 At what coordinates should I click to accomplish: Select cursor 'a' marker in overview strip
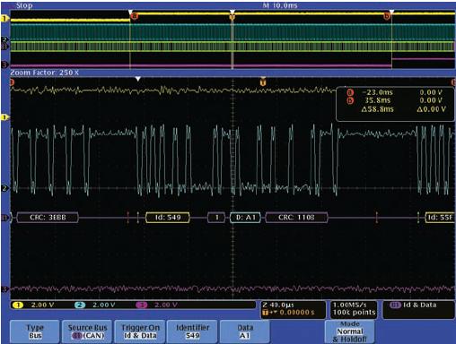click(135, 16)
